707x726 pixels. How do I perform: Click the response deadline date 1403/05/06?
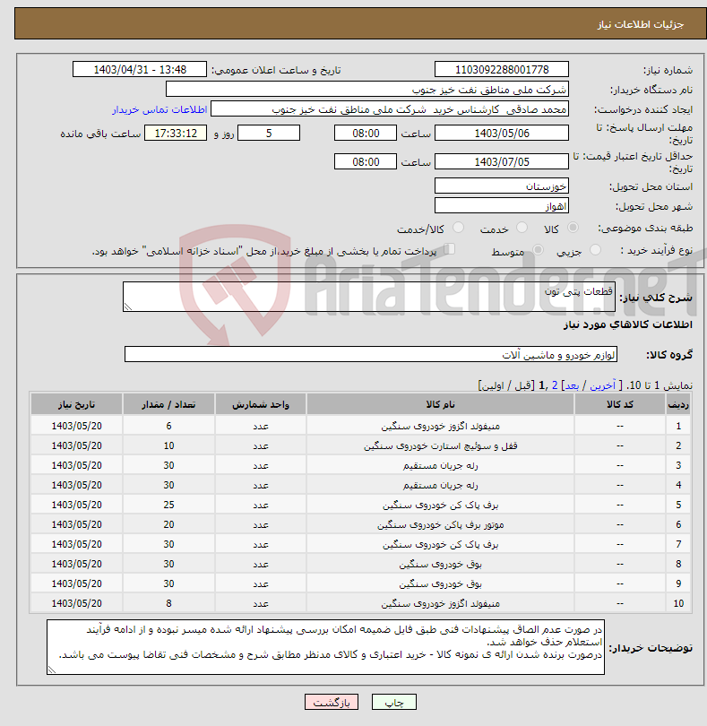(502, 133)
